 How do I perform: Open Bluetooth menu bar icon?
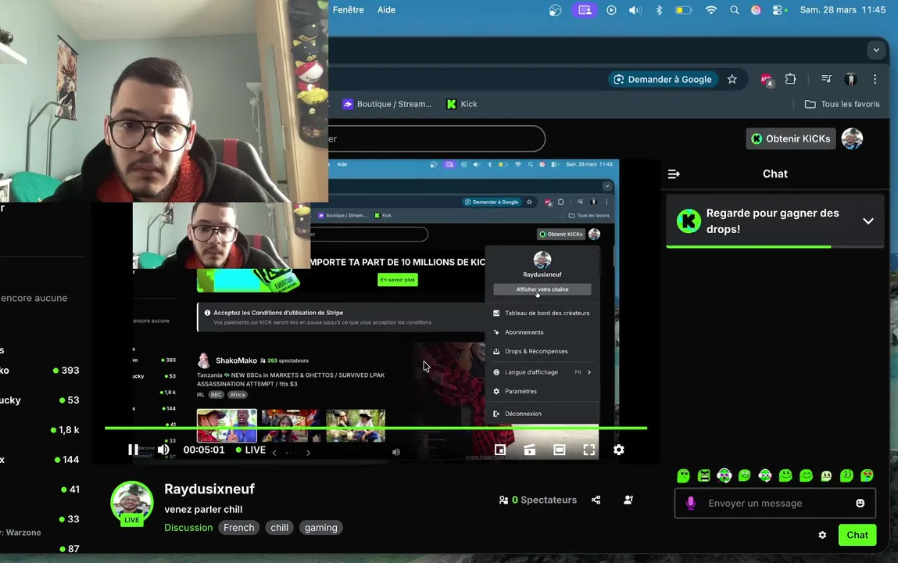coord(659,9)
